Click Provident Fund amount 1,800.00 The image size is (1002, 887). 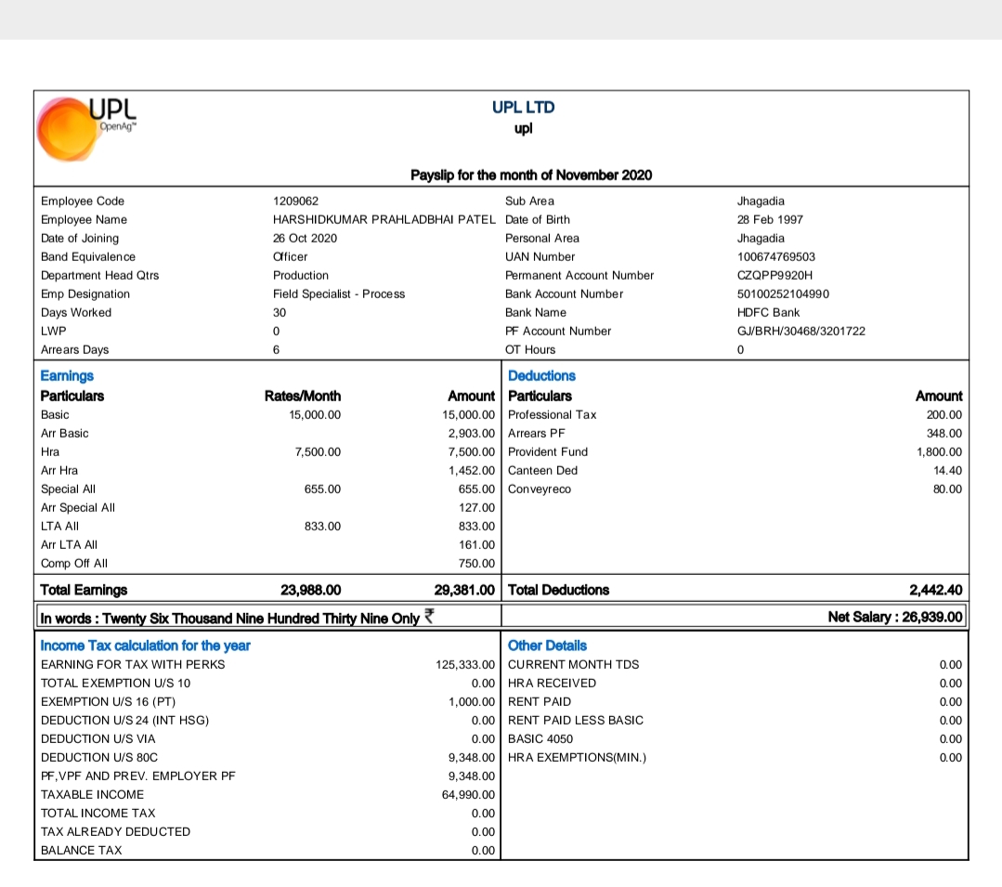pos(940,451)
